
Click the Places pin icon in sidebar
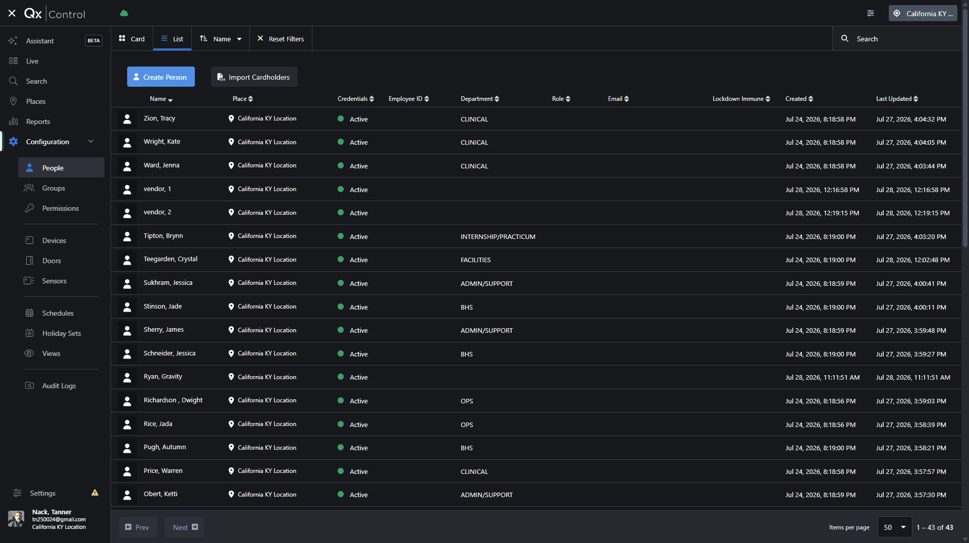click(13, 101)
